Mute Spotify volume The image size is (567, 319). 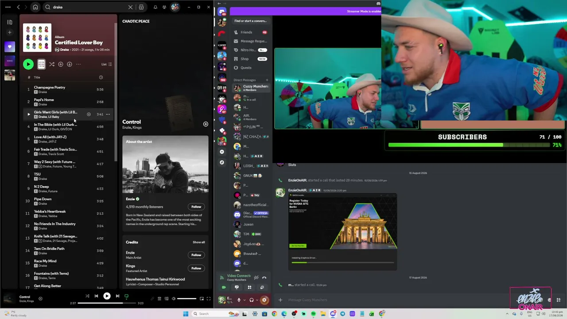click(x=174, y=299)
